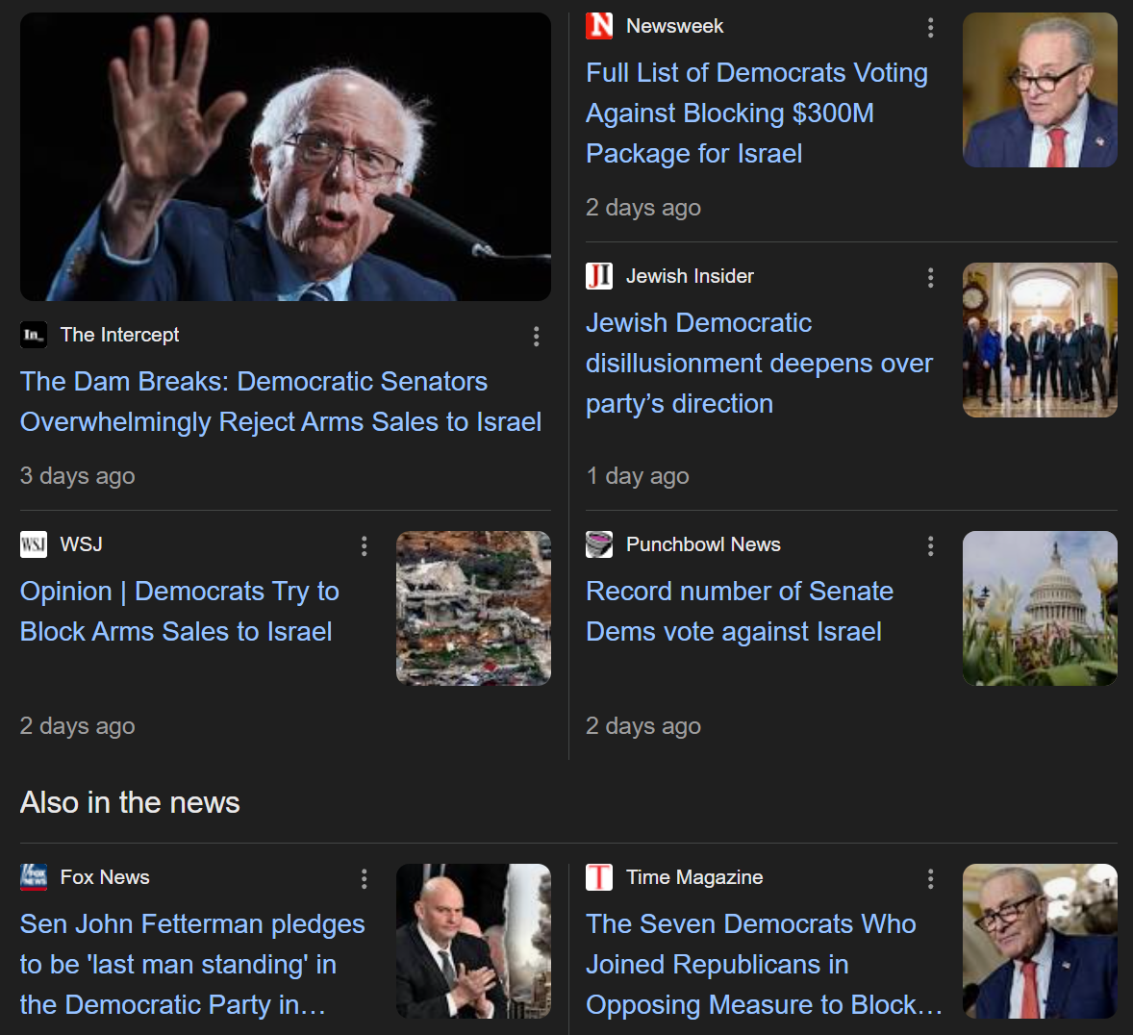Click 'Fox News' source name
This screenshot has width=1133, height=1035.
tap(105, 876)
